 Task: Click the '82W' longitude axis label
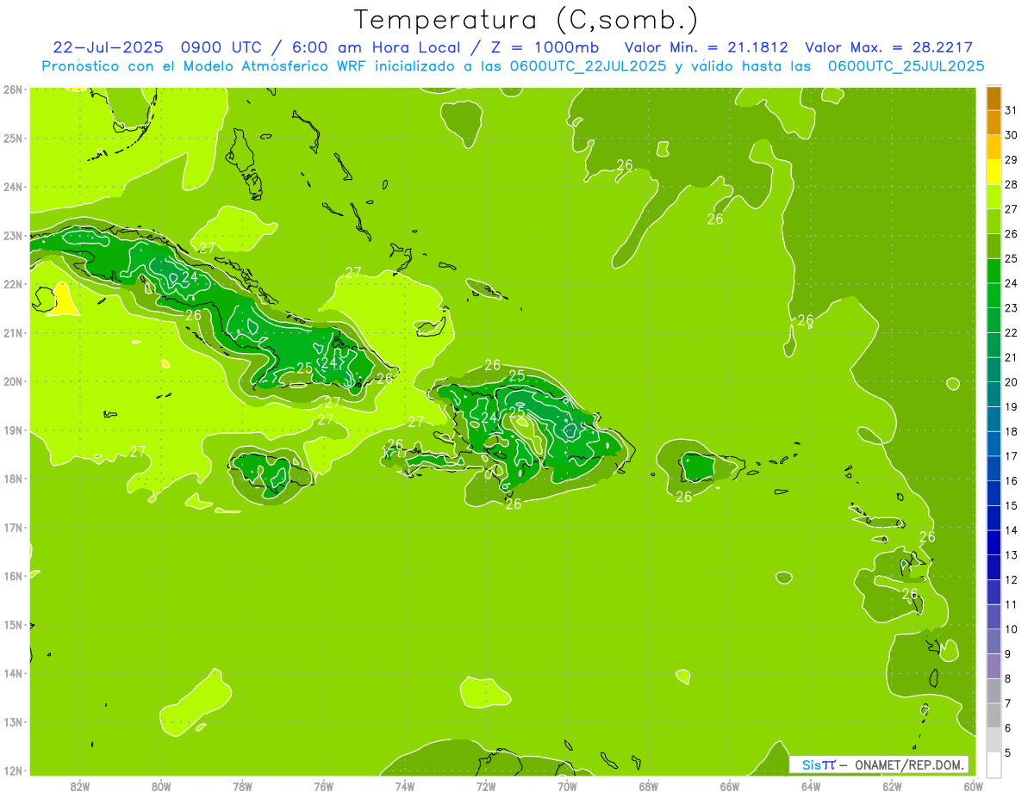(x=80, y=786)
